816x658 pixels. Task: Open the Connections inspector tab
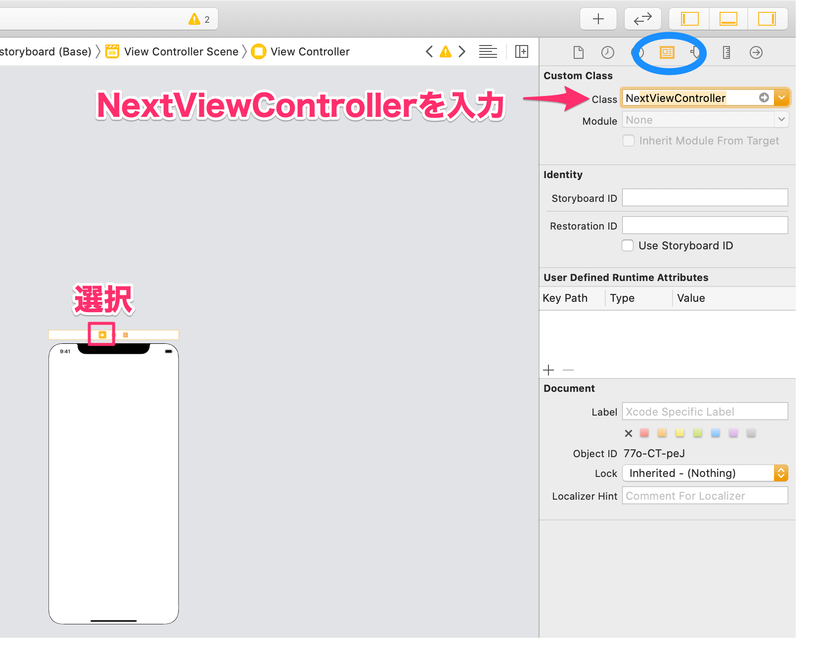pyautogui.click(x=756, y=52)
